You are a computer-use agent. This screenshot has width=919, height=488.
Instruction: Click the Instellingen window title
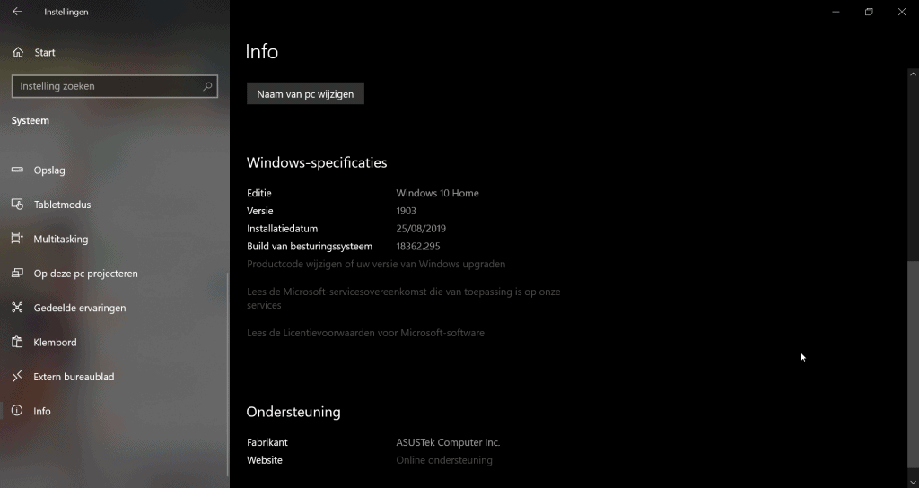click(66, 12)
